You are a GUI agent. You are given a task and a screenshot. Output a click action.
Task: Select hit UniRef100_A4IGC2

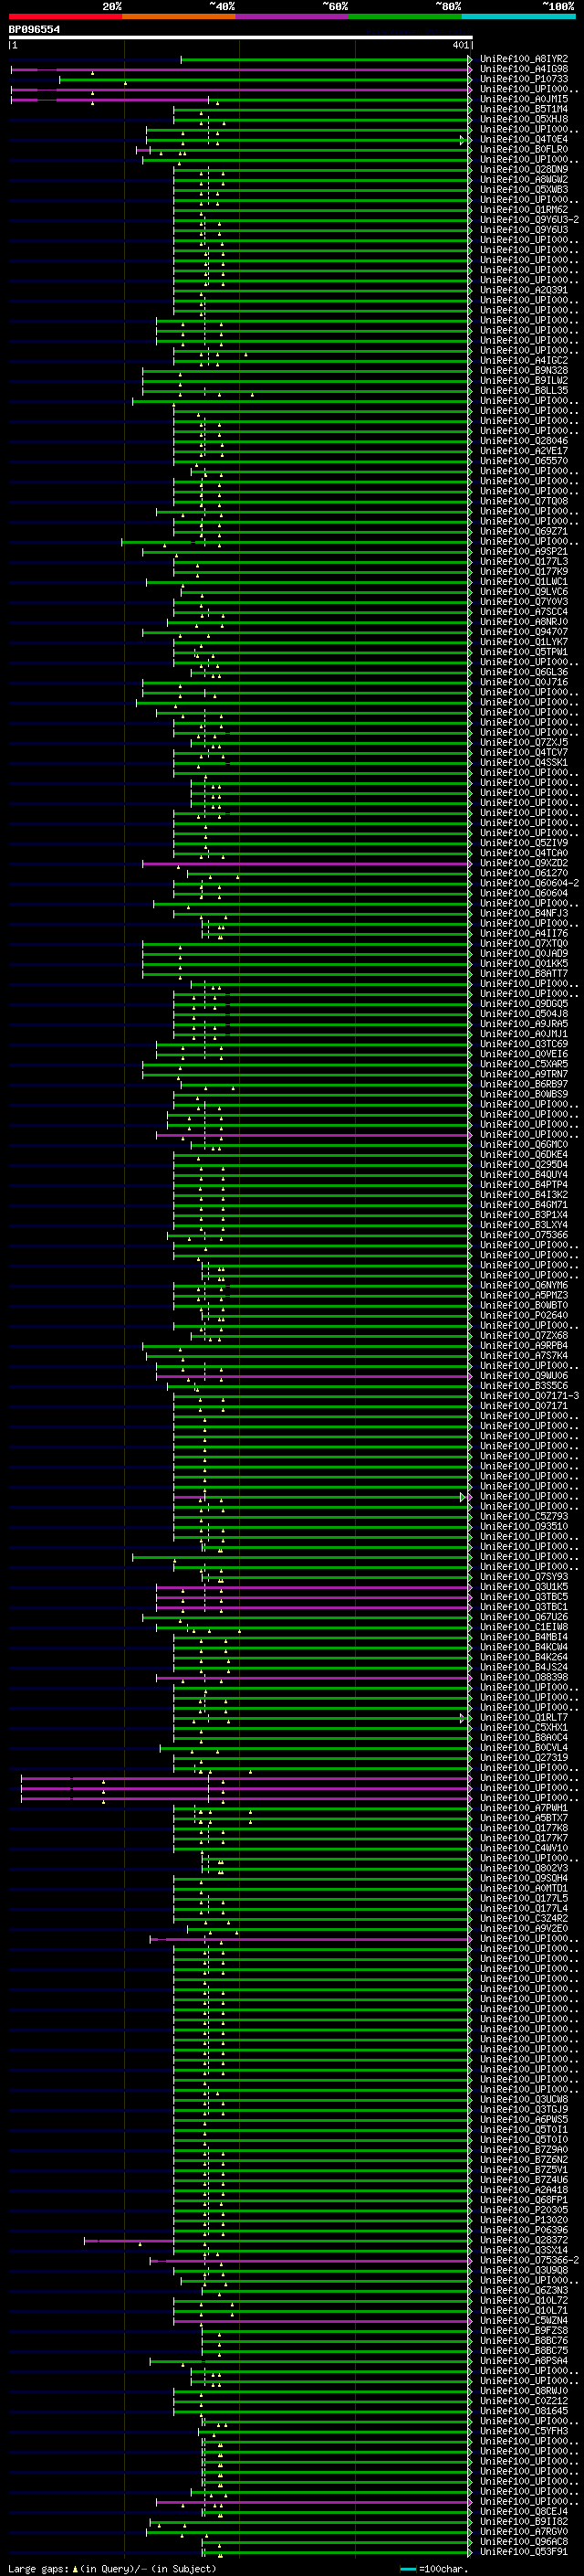tap(523, 360)
